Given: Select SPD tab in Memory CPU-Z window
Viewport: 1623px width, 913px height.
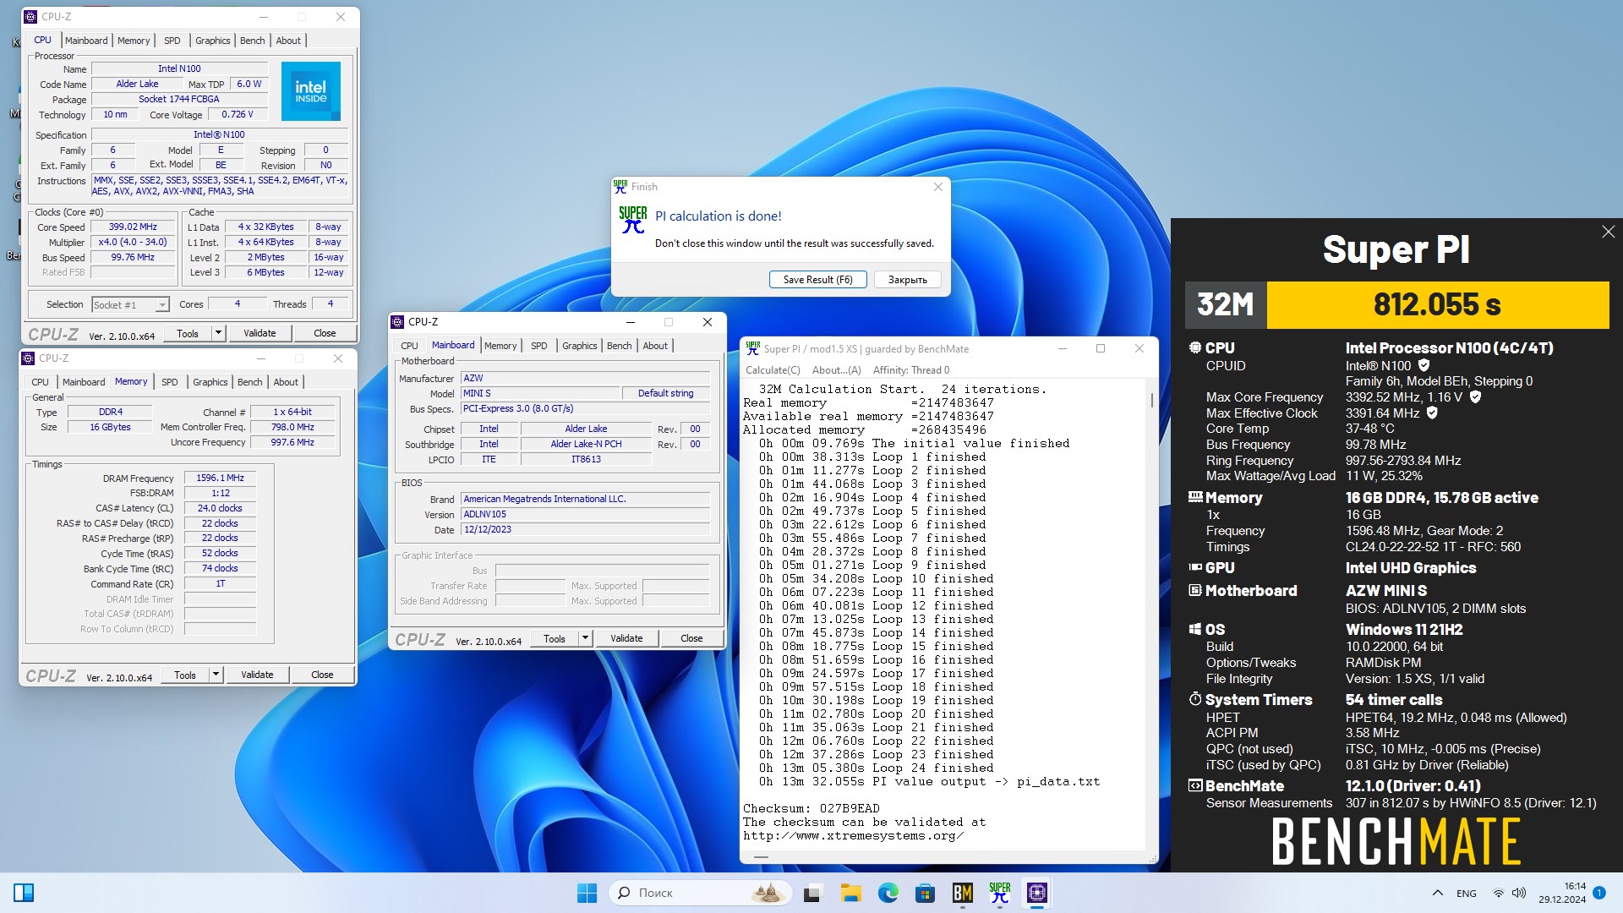Looking at the screenshot, I should pos(169,382).
